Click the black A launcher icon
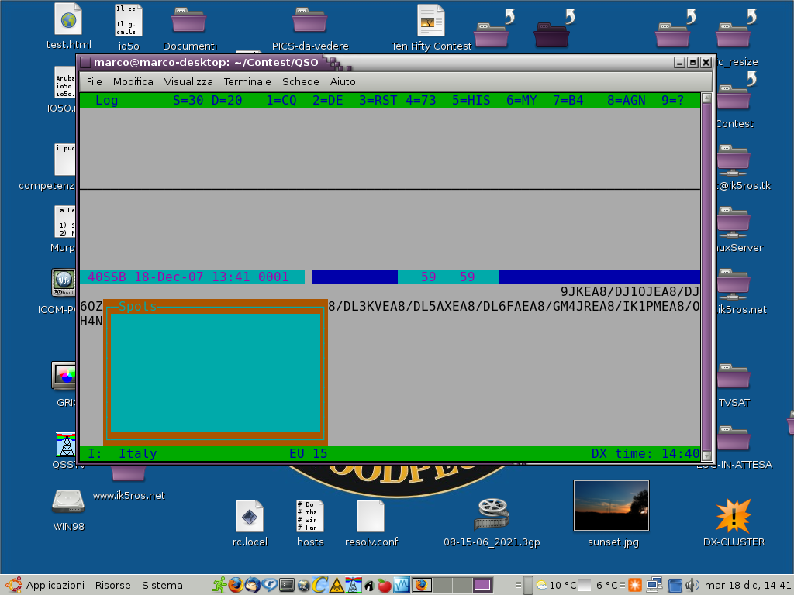The image size is (794, 595). point(369,586)
